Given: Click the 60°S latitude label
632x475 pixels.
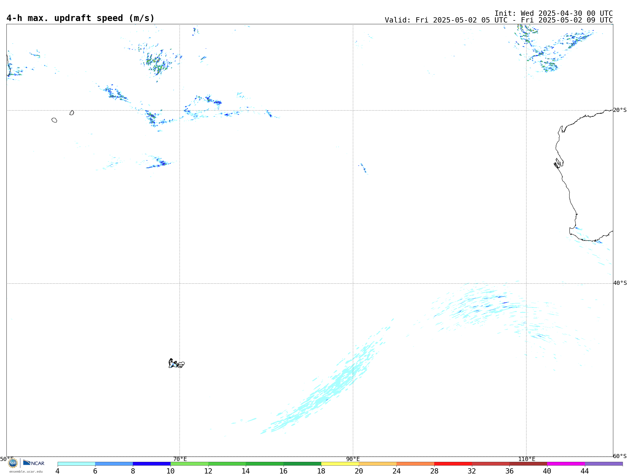Looking at the screenshot, I should 620,456.
